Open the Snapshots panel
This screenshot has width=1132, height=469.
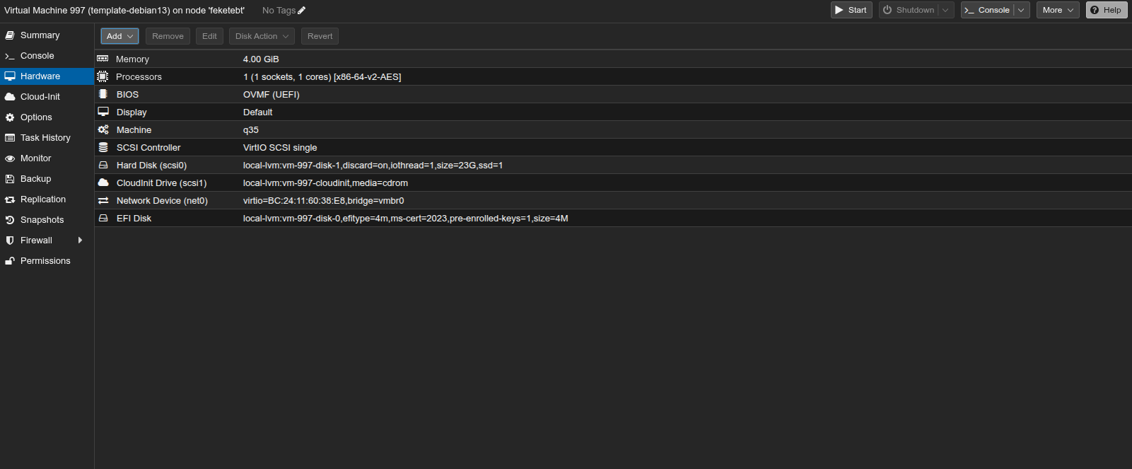pyautogui.click(x=41, y=219)
